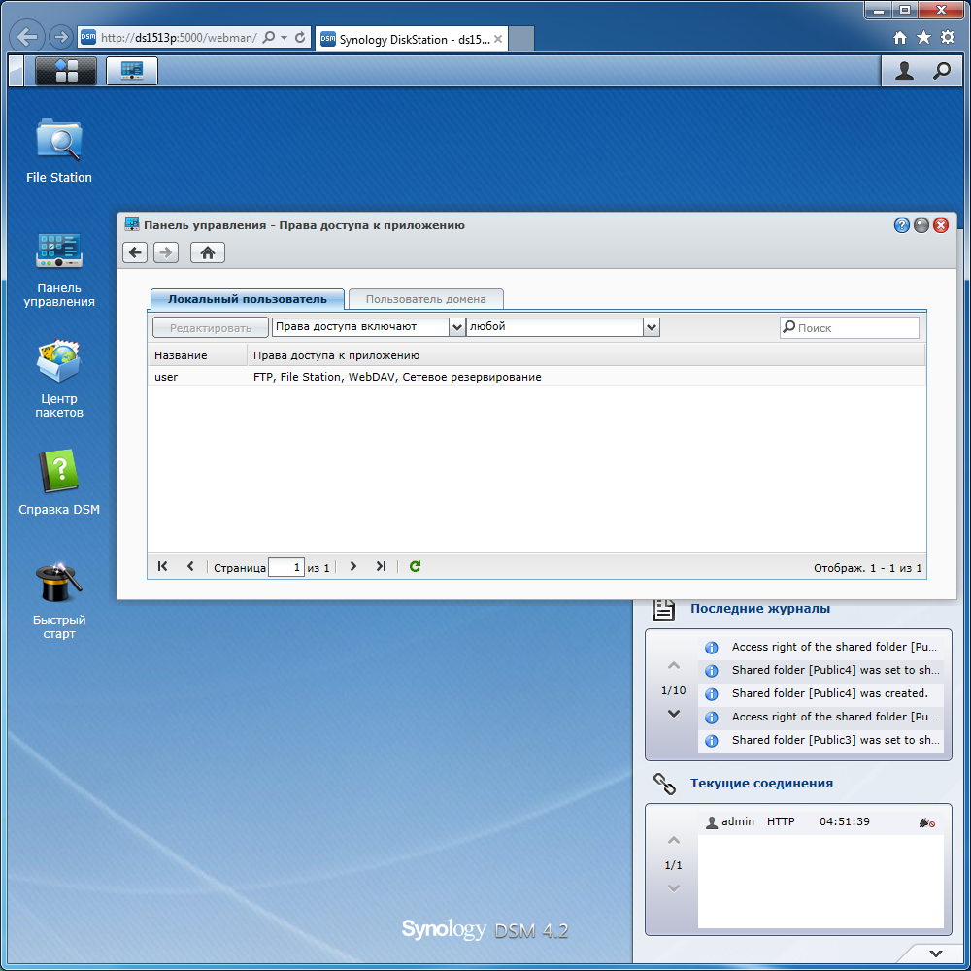The image size is (971, 971).
Task: Open a new browser tab
Action: 521,39
